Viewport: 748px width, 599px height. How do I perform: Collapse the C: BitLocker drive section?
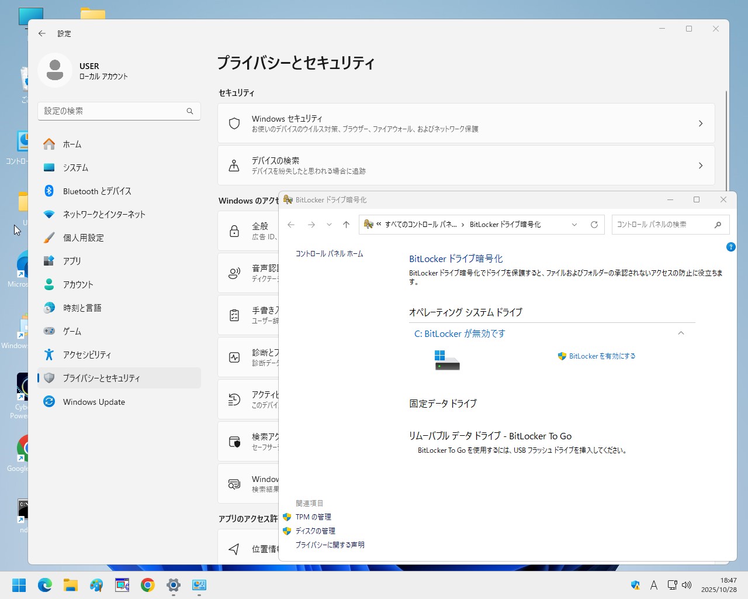681,333
